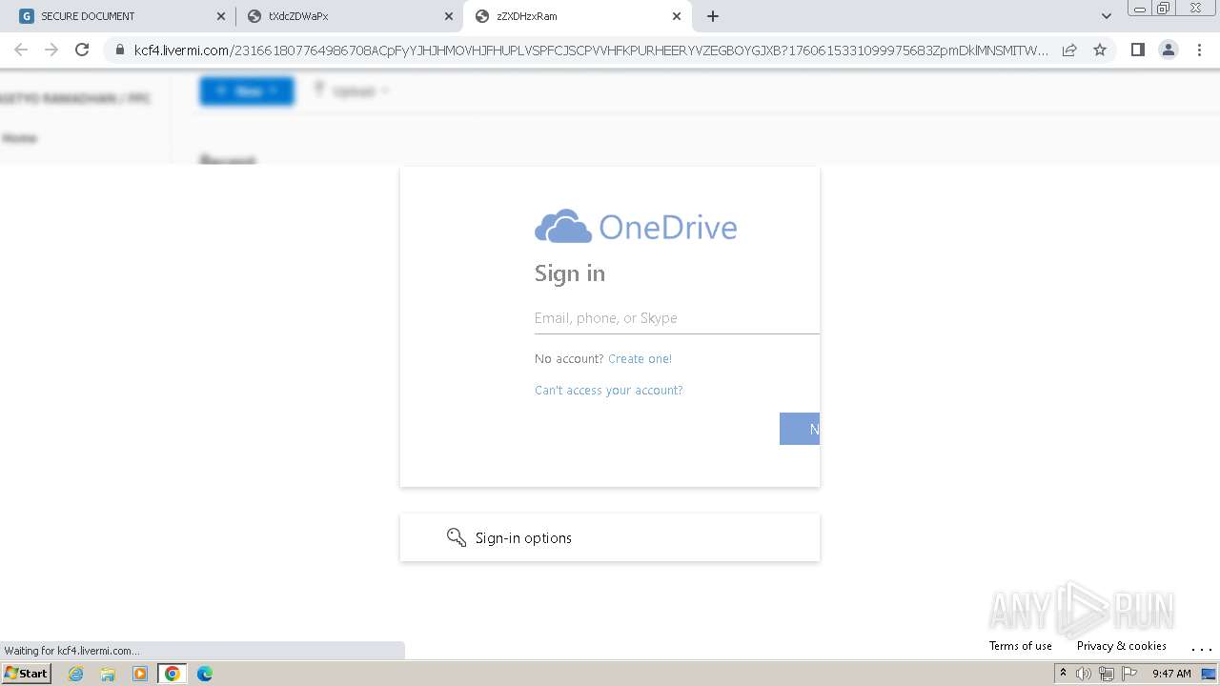The width and height of the screenshot is (1220, 686).
Task: Close the zZXDHzxRam tab
Action: 677,16
